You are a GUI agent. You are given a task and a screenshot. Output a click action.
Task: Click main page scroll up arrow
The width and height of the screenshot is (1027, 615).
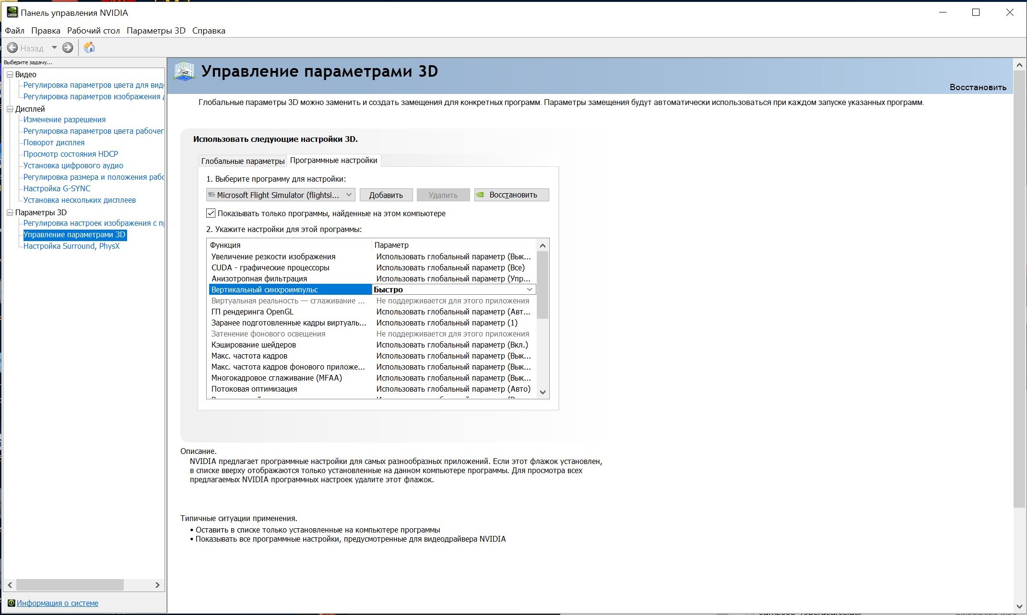pyautogui.click(x=1019, y=64)
